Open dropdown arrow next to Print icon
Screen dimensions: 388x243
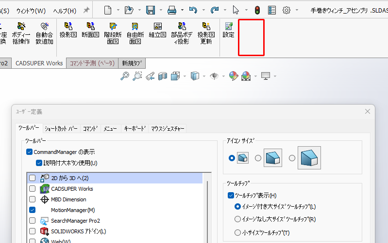click(182, 10)
